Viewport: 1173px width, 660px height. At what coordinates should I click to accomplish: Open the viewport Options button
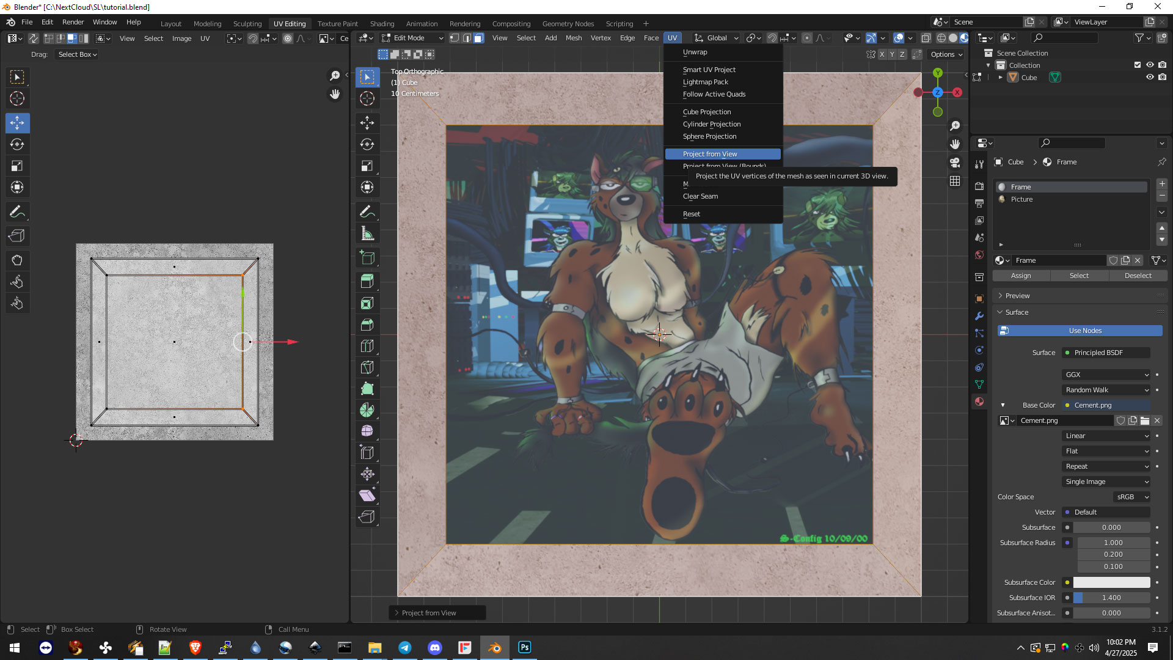(946, 54)
